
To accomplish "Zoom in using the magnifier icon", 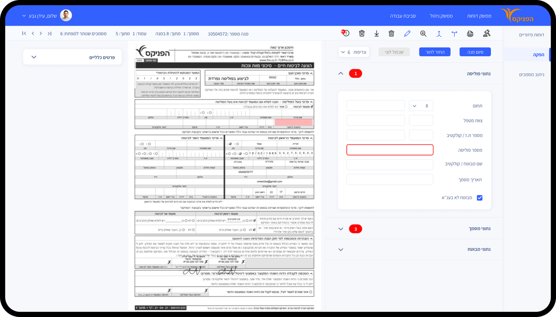I will pyautogui.click(x=423, y=34).
